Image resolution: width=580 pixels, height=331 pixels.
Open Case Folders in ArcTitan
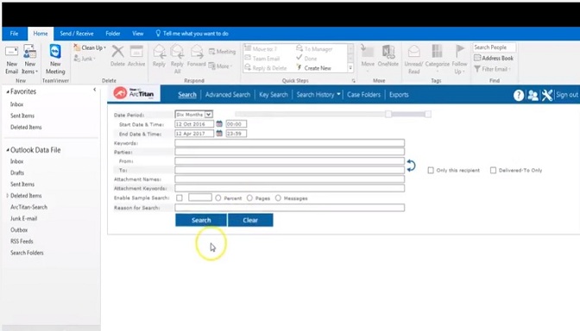click(x=363, y=95)
